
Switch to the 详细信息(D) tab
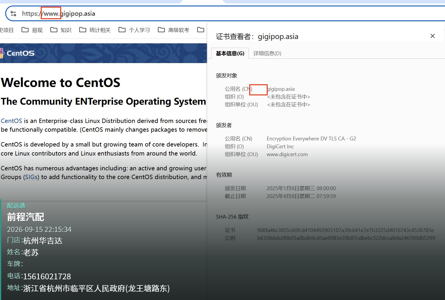point(267,53)
